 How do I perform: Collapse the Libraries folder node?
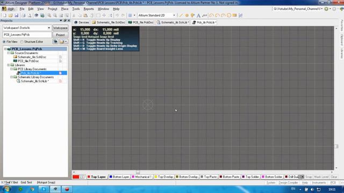[x=9, y=65]
